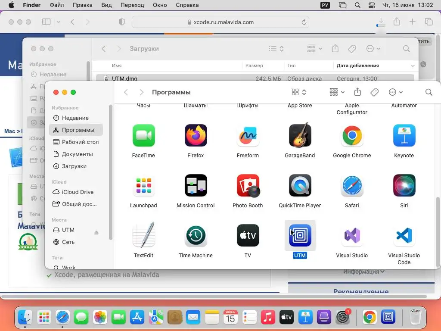This screenshot has height=331, width=441.
Task: Select the Photo Booth app icon
Action: tap(248, 185)
